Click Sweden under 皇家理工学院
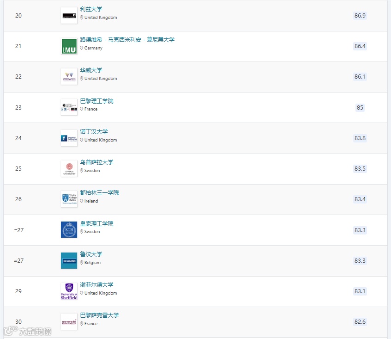The width and height of the screenshot is (391, 339). pos(92,232)
